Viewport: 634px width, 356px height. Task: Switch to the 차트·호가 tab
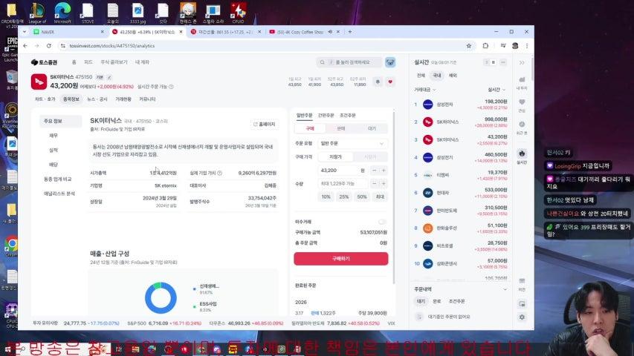tap(45, 99)
